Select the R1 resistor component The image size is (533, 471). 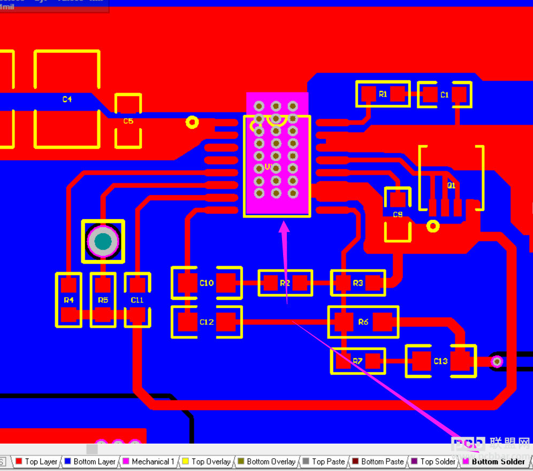point(383,94)
